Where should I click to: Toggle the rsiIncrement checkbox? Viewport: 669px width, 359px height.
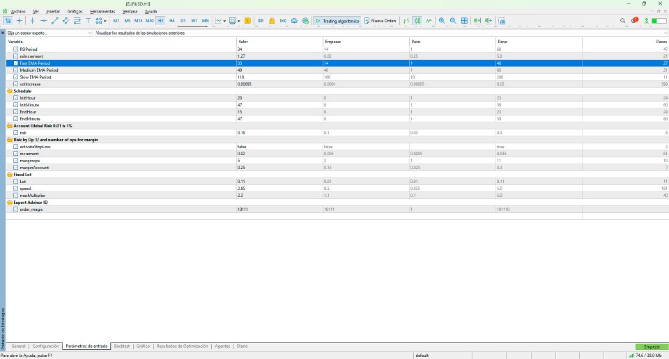[x=16, y=56]
